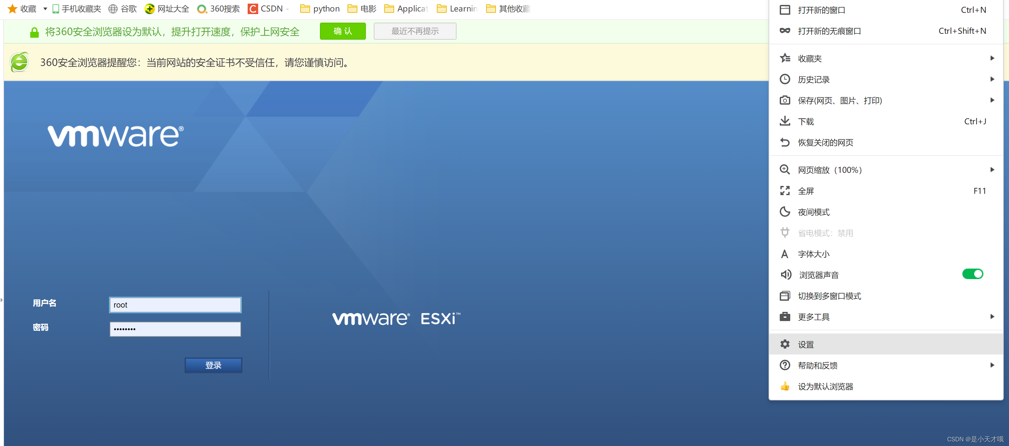Select 设置 from the browser menu
The image size is (1009, 446).
tap(806, 344)
